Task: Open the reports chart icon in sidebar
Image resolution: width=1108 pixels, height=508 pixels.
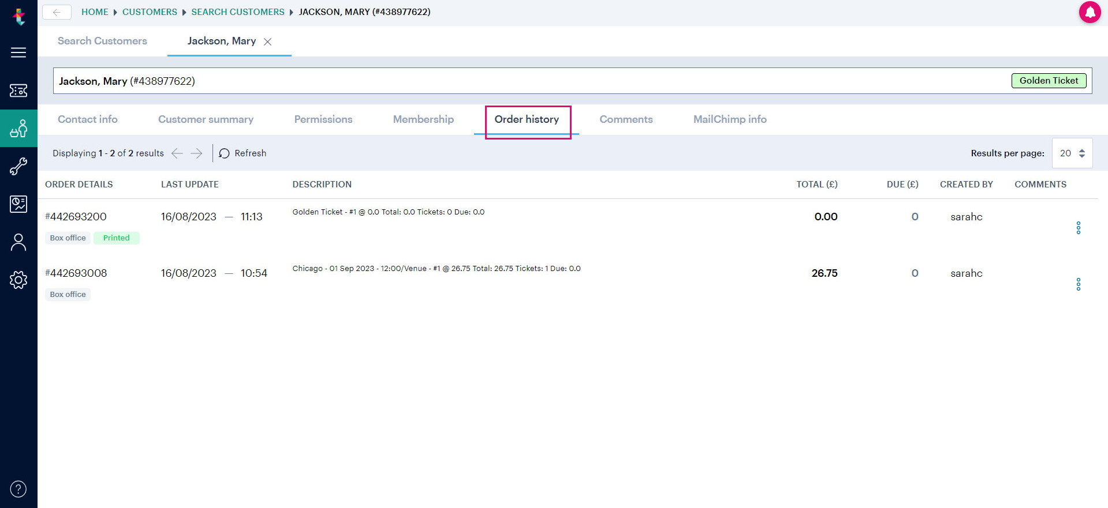Action: [x=18, y=204]
